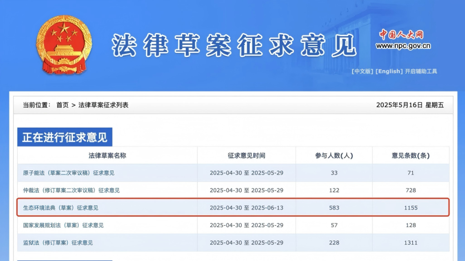Click the date range in the 监狱法 row

pyautogui.click(x=247, y=243)
